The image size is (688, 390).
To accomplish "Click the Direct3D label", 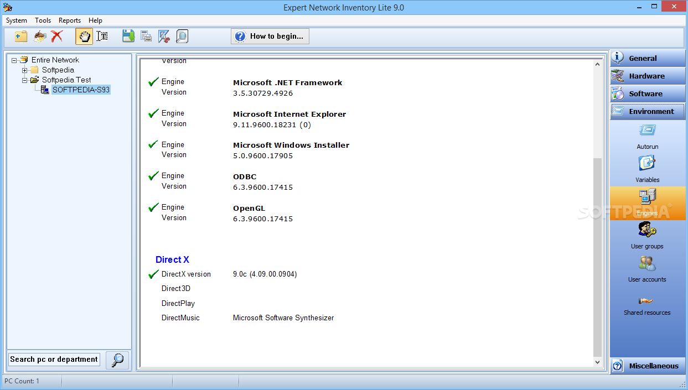I will (x=176, y=288).
